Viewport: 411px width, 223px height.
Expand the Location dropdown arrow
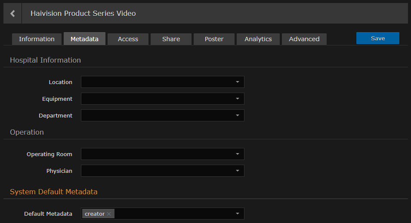(237, 82)
